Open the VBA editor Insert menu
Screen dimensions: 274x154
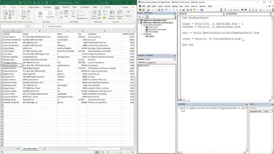coord(160,6)
